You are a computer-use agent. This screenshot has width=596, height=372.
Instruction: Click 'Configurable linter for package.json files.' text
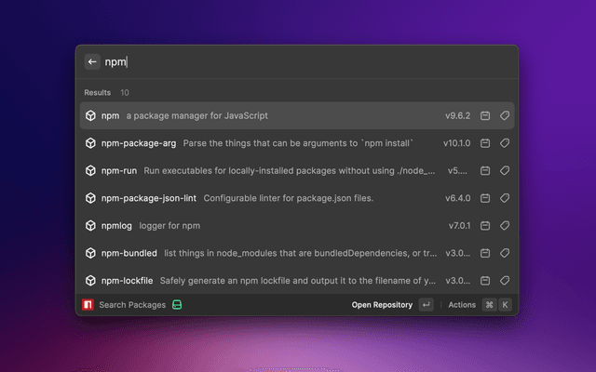(289, 198)
